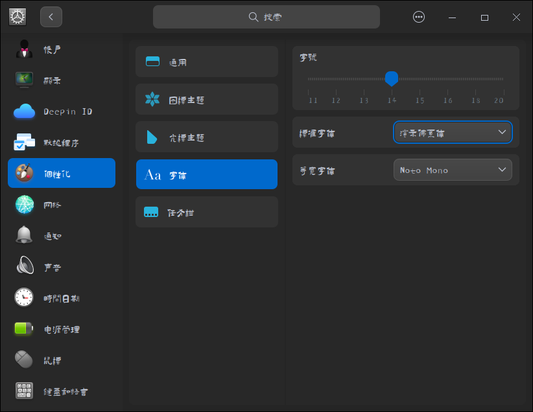Screen dimensions: 533x412
Task: Go back using the arrow button
Action: pos(51,17)
